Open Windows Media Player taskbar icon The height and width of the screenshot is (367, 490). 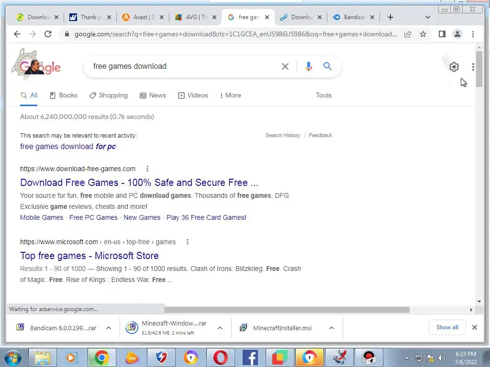(x=72, y=357)
